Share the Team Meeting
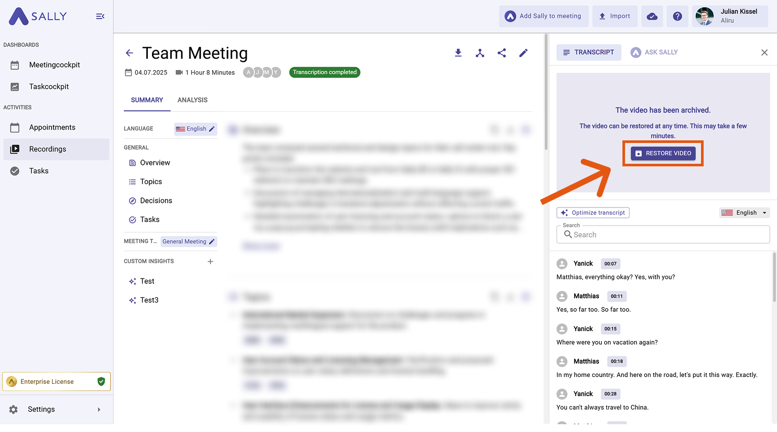Screen dimensions: 777x432 (502, 53)
